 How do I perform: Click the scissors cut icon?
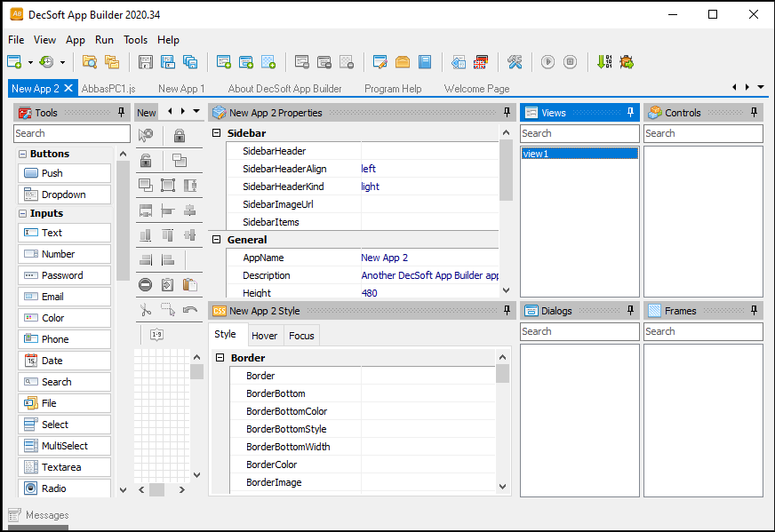(146, 310)
